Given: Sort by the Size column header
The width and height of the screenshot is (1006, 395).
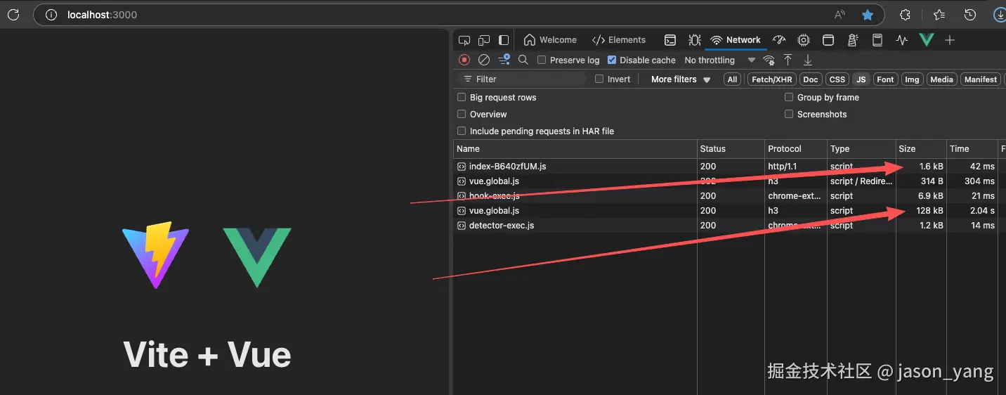Looking at the screenshot, I should pos(921,149).
